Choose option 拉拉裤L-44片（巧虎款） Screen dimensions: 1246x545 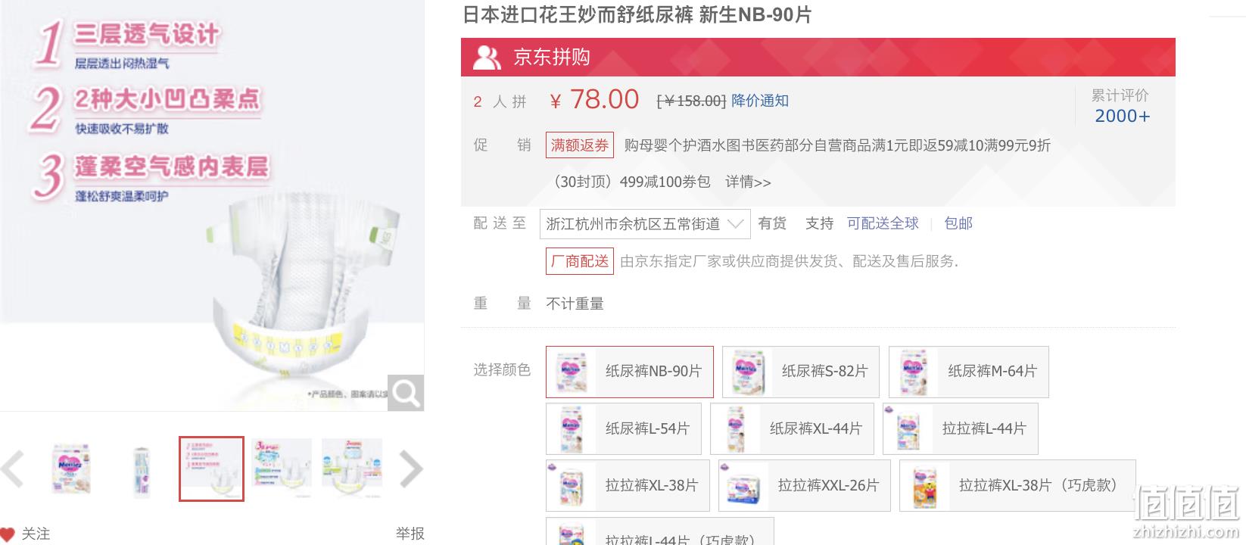(660, 532)
